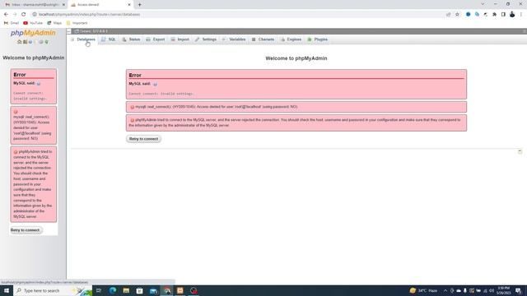The image size is (527, 296).
Task: Open a new browser tab
Action: click(x=139, y=5)
